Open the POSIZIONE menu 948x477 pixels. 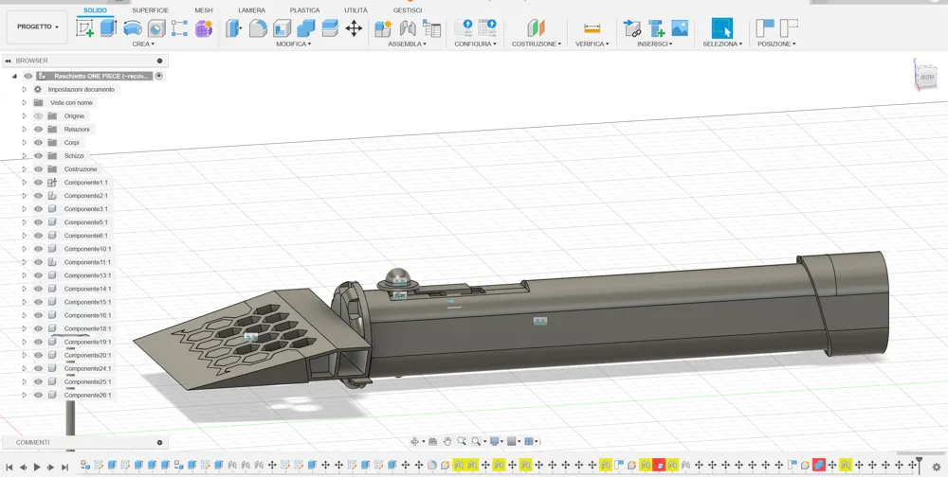click(x=776, y=44)
